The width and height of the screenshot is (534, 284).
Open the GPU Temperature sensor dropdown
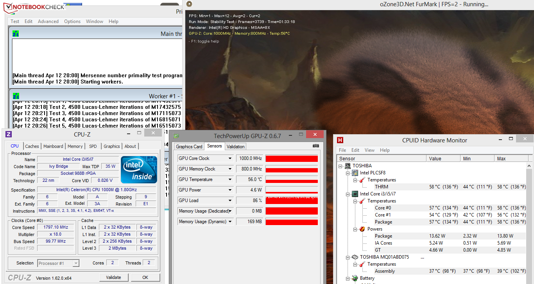tap(230, 179)
